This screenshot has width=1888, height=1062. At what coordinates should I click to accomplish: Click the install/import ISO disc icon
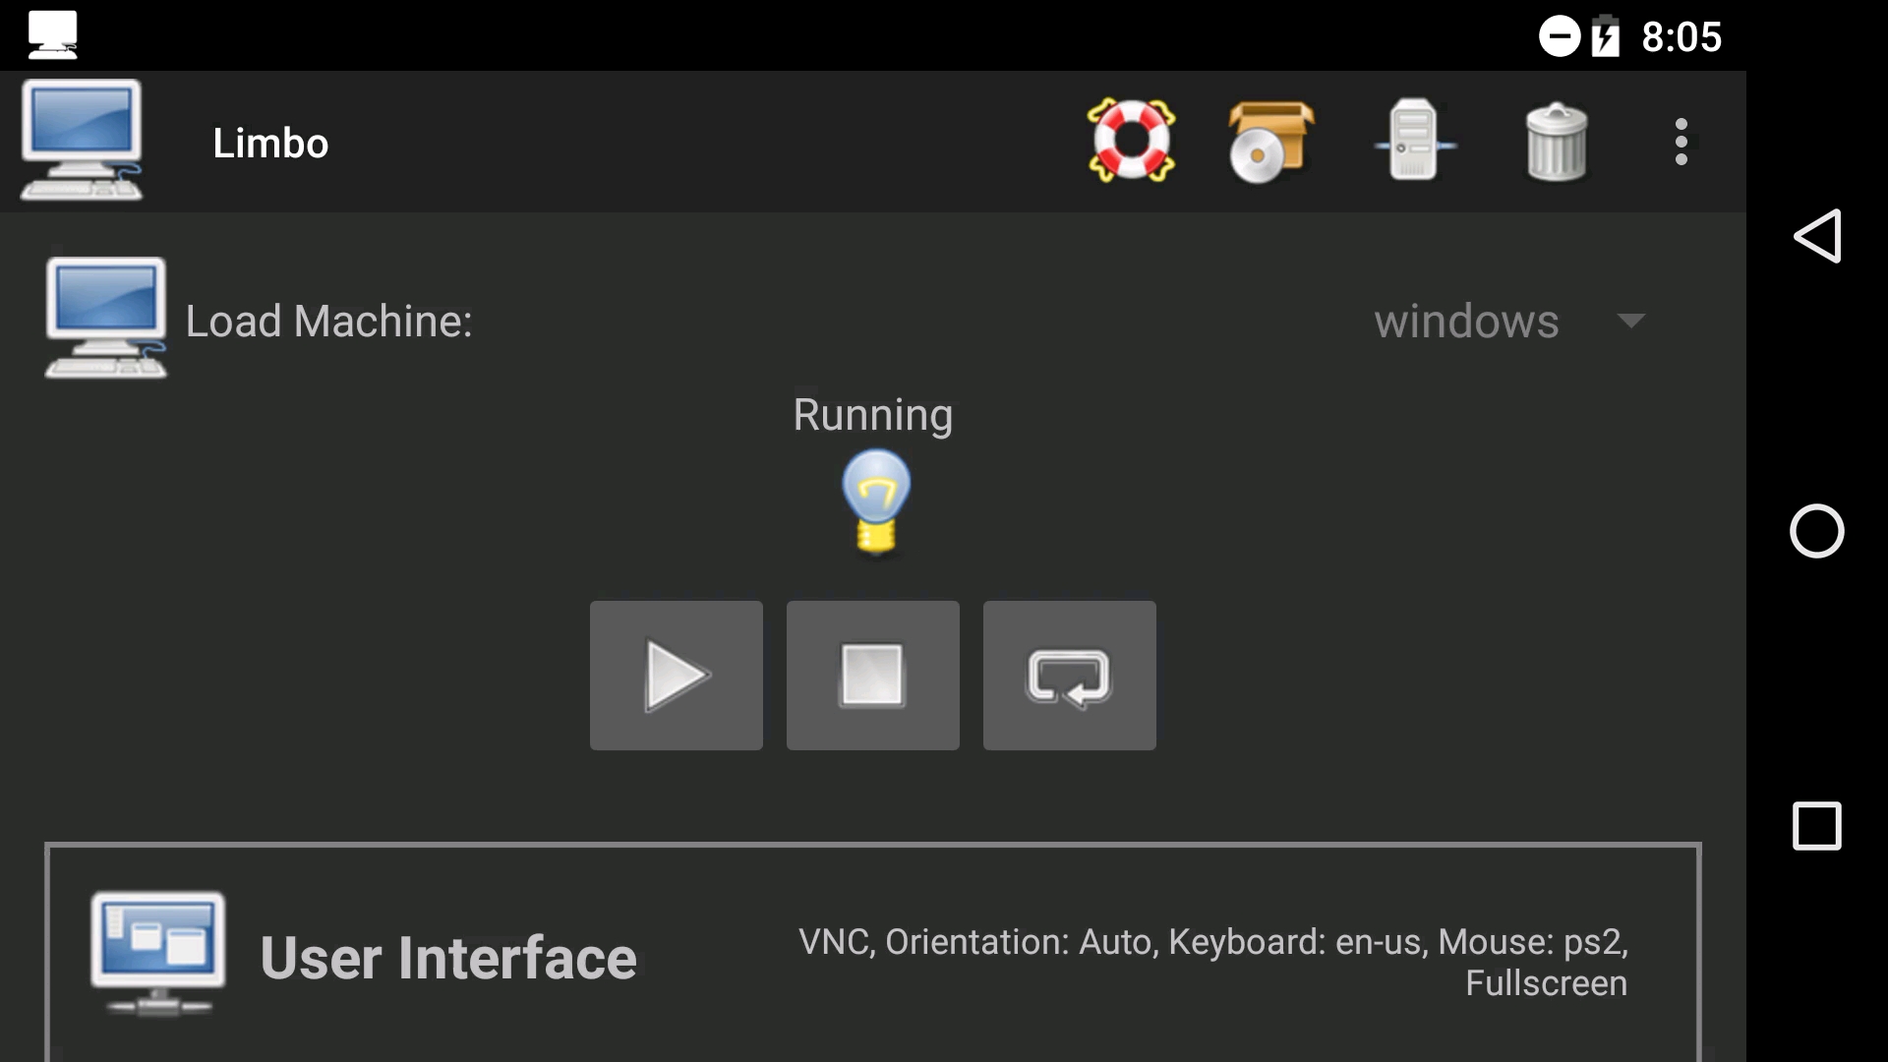point(1271,141)
